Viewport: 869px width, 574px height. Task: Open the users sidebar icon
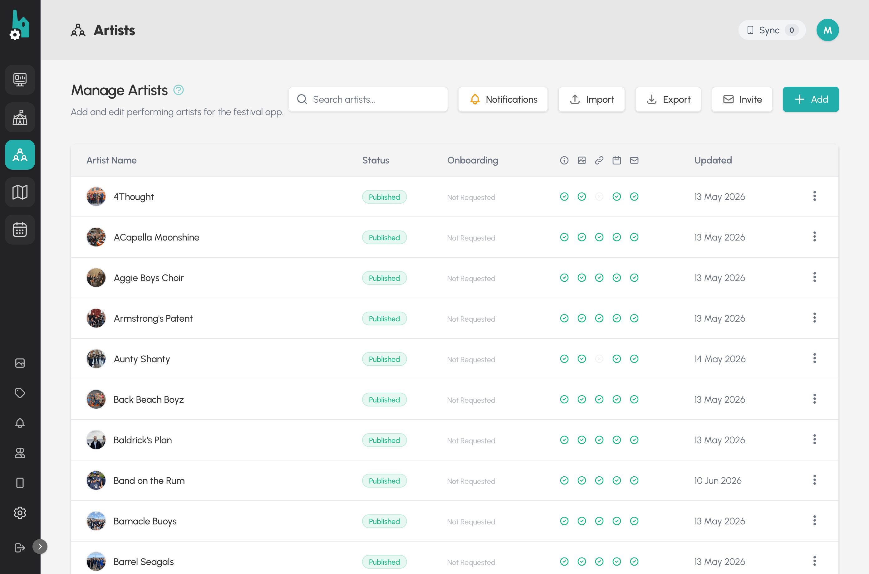(x=20, y=453)
